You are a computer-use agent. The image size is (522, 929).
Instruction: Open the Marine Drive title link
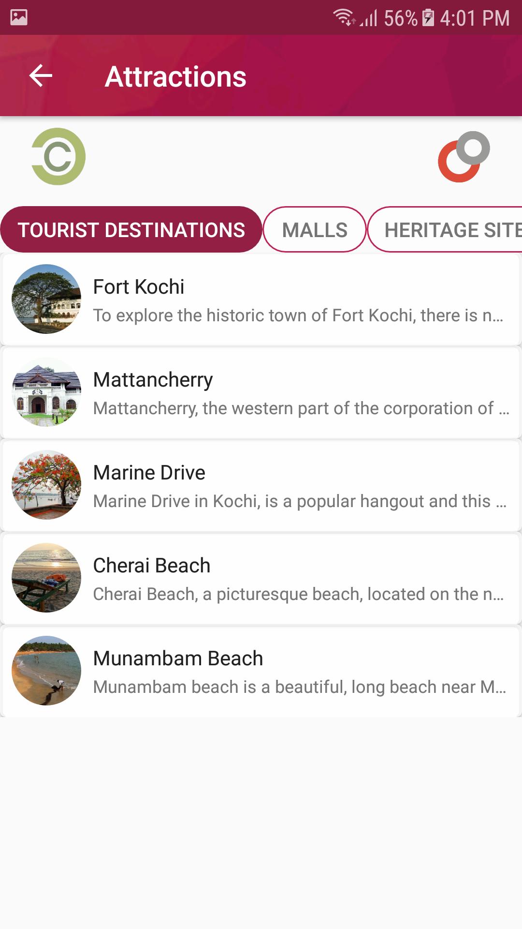click(x=149, y=473)
